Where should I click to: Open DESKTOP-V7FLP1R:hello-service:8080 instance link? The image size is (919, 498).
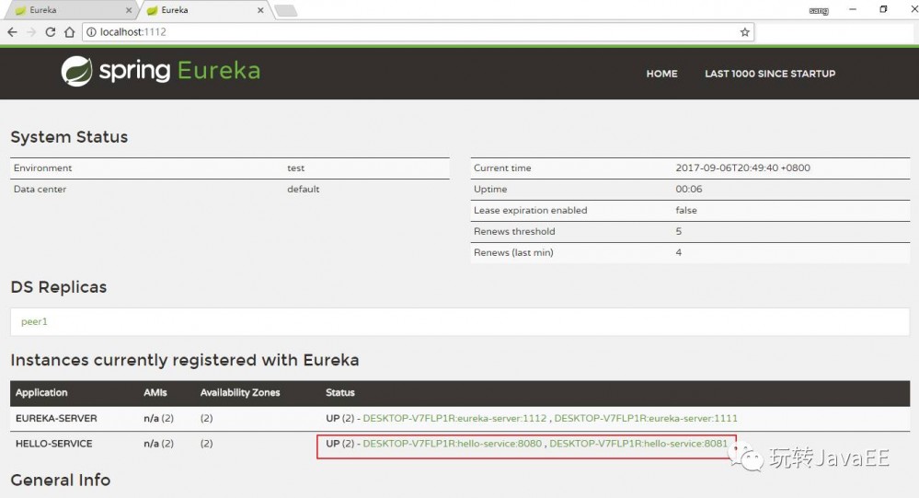(453, 444)
